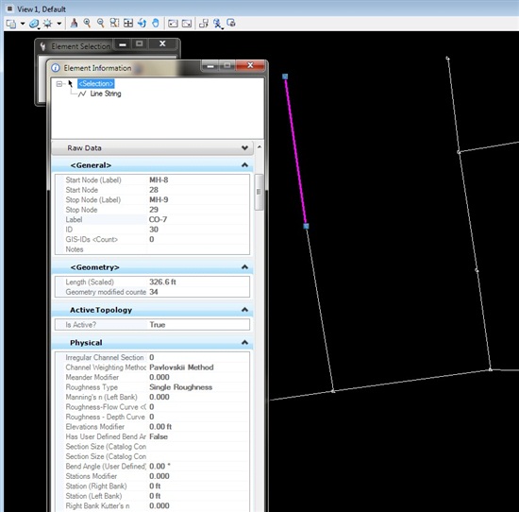Open the display style dropdown arrow beside sun icon
This screenshot has width=519, height=512.
(59, 24)
